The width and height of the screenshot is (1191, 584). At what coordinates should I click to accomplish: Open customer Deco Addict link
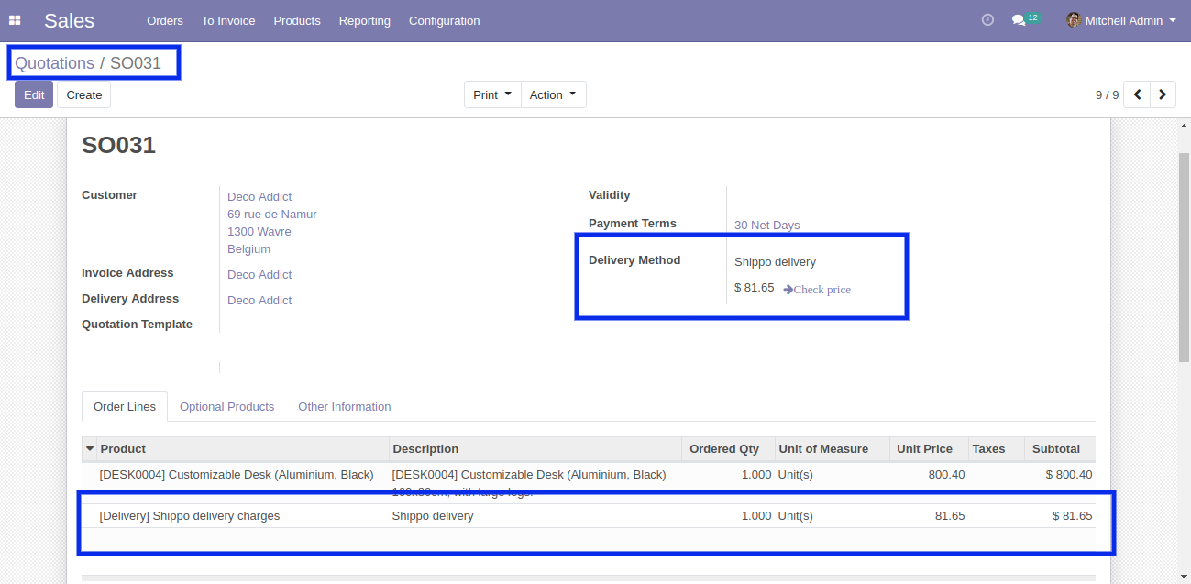coord(259,197)
